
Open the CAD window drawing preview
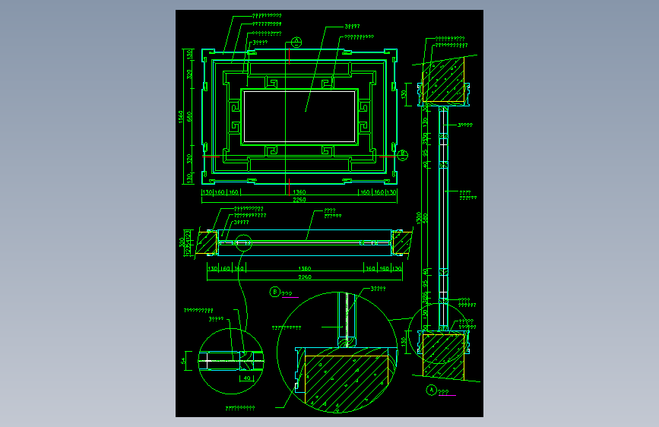point(329,214)
